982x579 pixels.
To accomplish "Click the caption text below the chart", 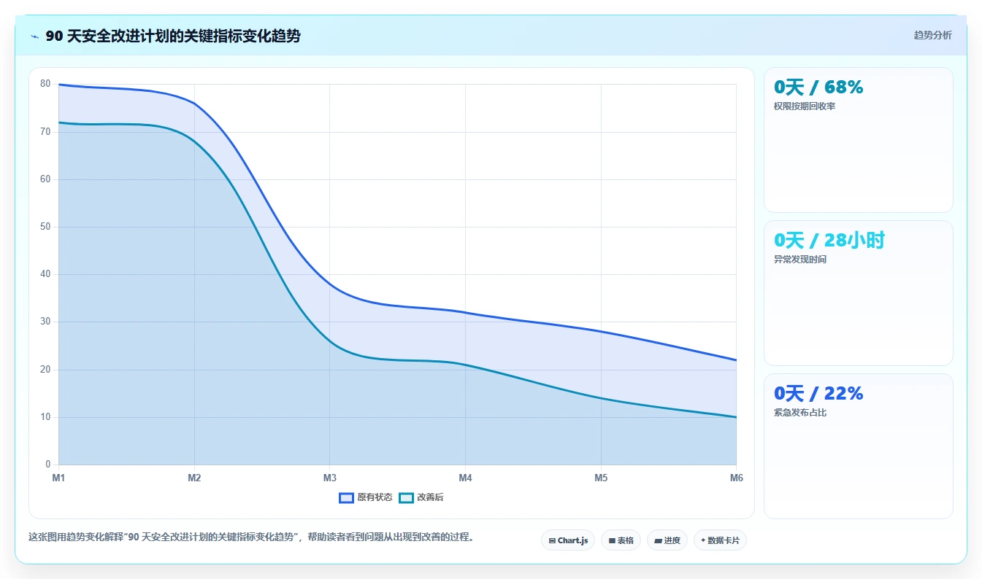I will 253,537.
